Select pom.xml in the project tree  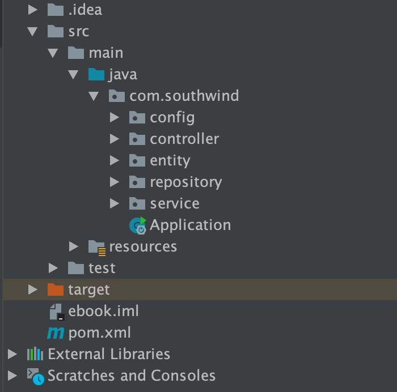[x=99, y=333]
